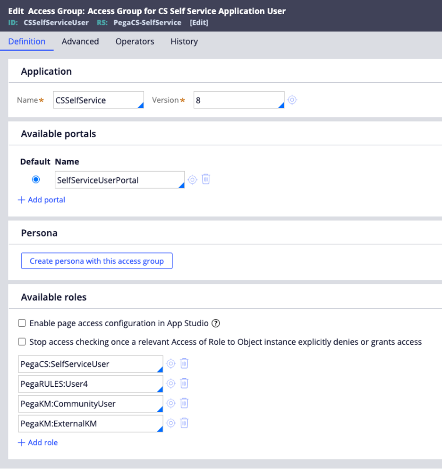Switch to the Advanced tab
The height and width of the screenshot is (469, 442).
[80, 41]
